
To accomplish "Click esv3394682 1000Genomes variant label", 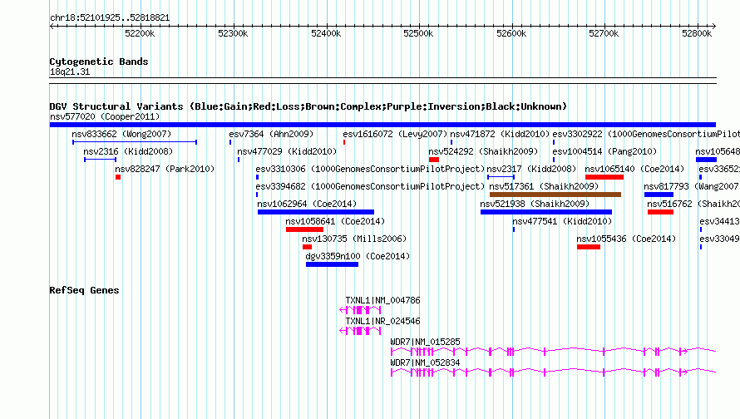I will coord(371,186).
